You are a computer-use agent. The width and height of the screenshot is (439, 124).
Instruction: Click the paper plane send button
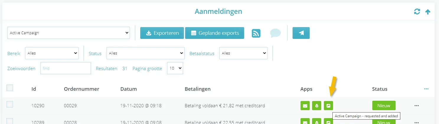(301, 33)
